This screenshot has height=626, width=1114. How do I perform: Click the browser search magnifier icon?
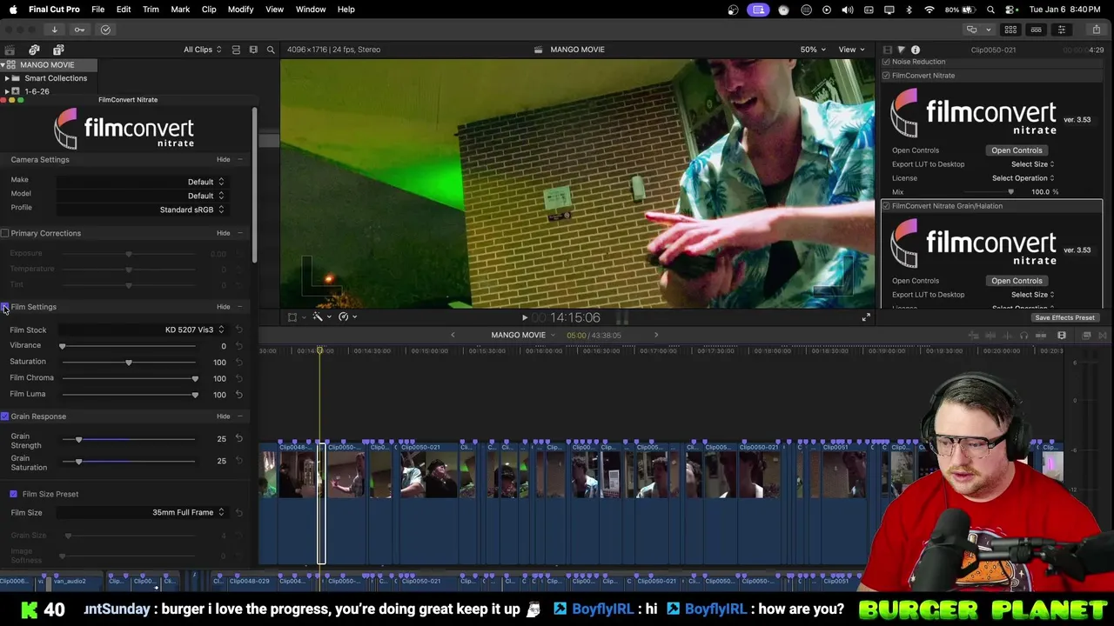pyautogui.click(x=271, y=50)
